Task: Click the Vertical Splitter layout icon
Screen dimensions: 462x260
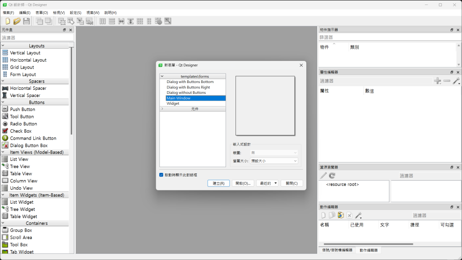Action: click(x=130, y=21)
